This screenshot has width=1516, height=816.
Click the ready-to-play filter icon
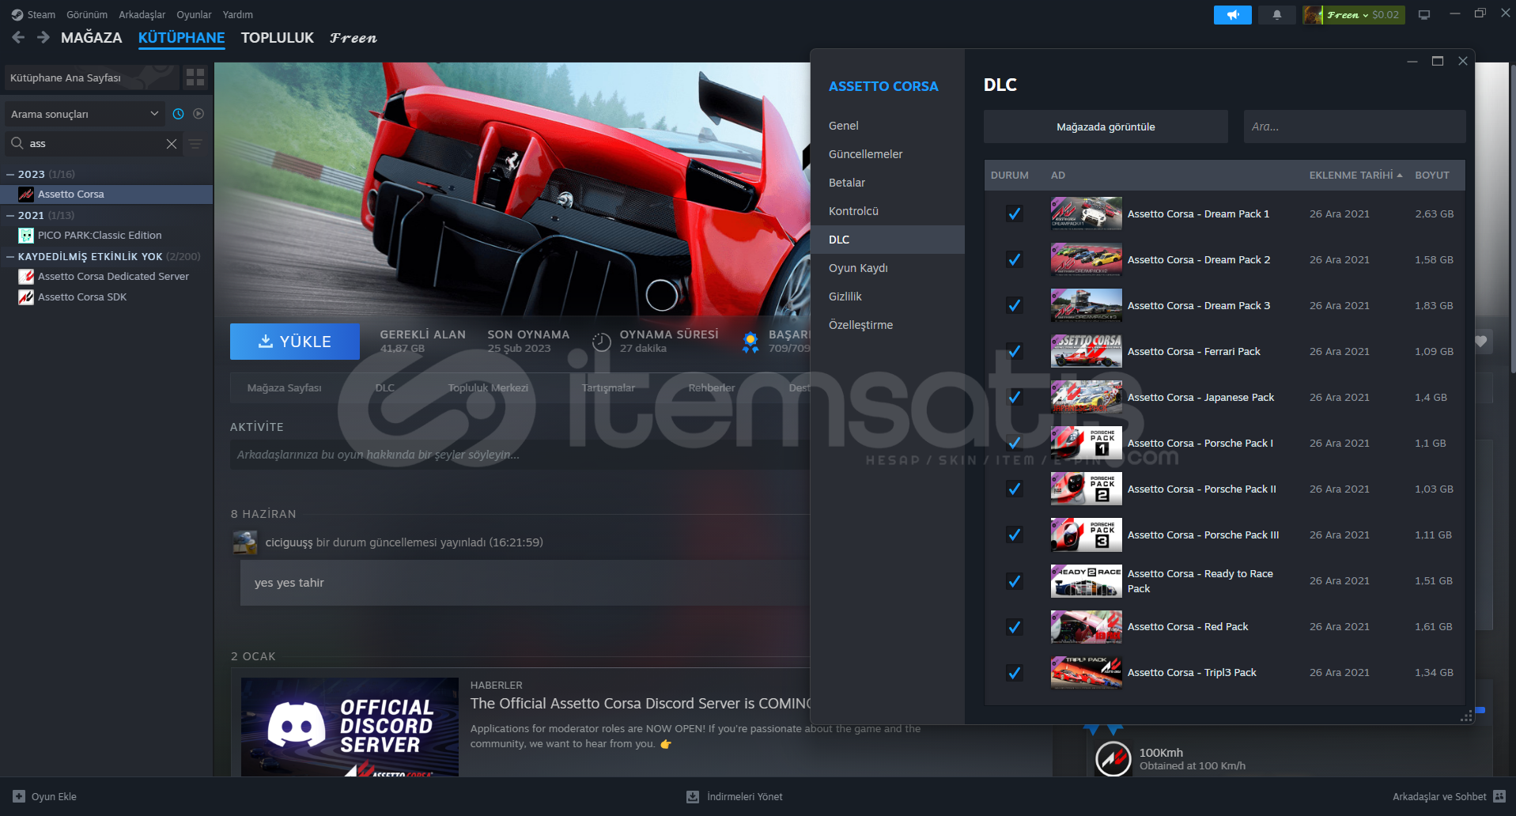[x=198, y=114]
